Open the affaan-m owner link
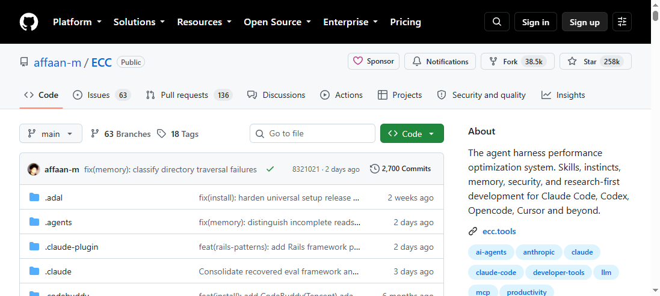Screen dimensions: 660x296 pos(57,62)
